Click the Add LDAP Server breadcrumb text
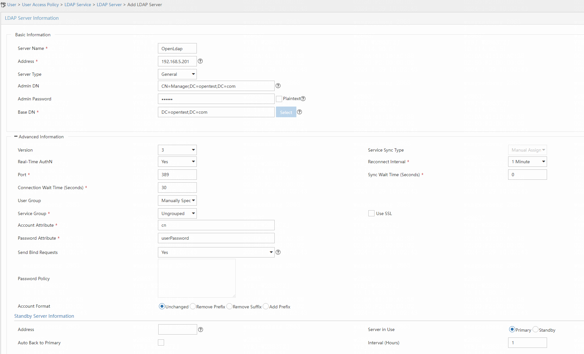The image size is (584, 354). [x=145, y=5]
